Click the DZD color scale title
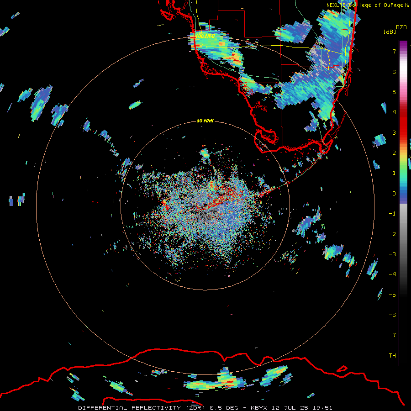The image size is (411, 411). pyautogui.click(x=401, y=27)
